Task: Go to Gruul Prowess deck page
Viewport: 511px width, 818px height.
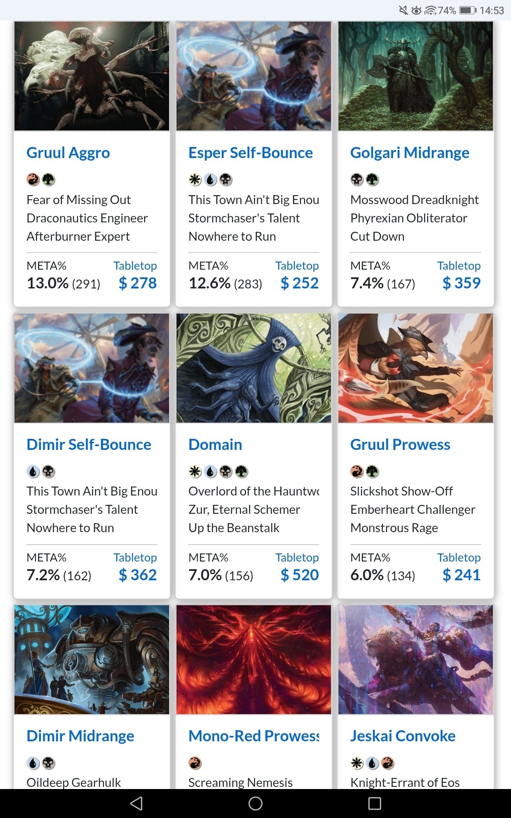Action: [x=400, y=444]
